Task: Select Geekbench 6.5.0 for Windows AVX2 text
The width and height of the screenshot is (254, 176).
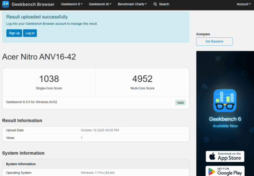Action: click(32, 102)
